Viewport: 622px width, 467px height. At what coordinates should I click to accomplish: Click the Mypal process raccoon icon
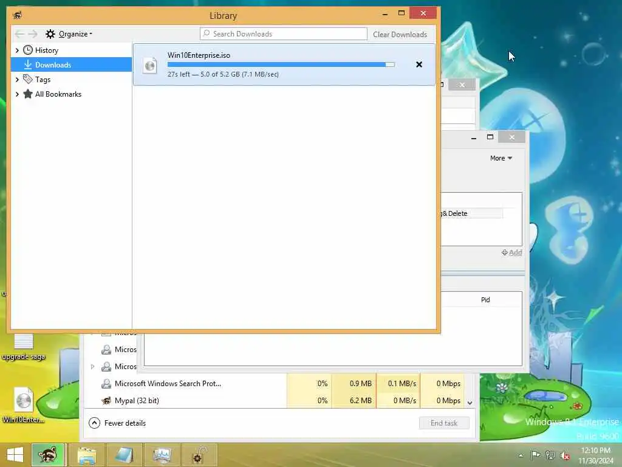coord(106,400)
